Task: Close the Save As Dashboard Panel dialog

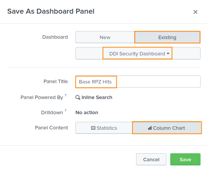Action: tap(195, 12)
